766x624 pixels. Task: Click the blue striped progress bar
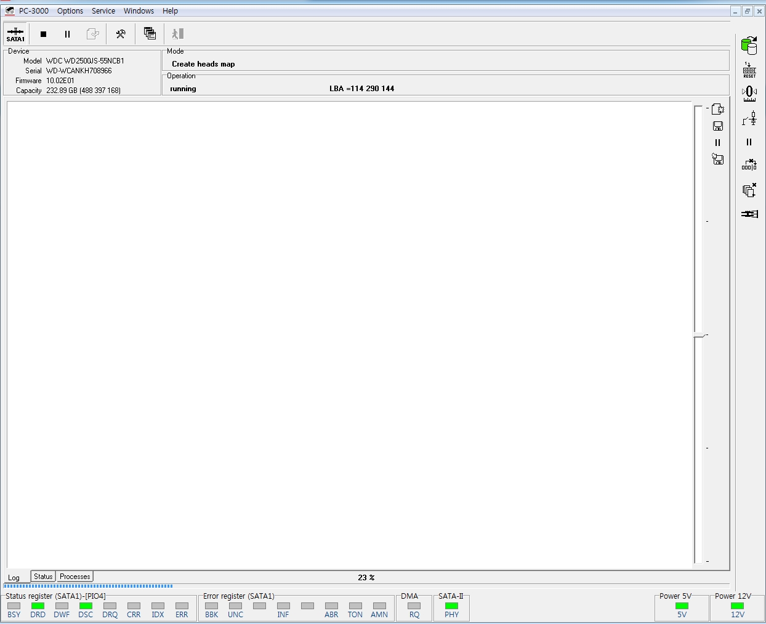pos(88,586)
